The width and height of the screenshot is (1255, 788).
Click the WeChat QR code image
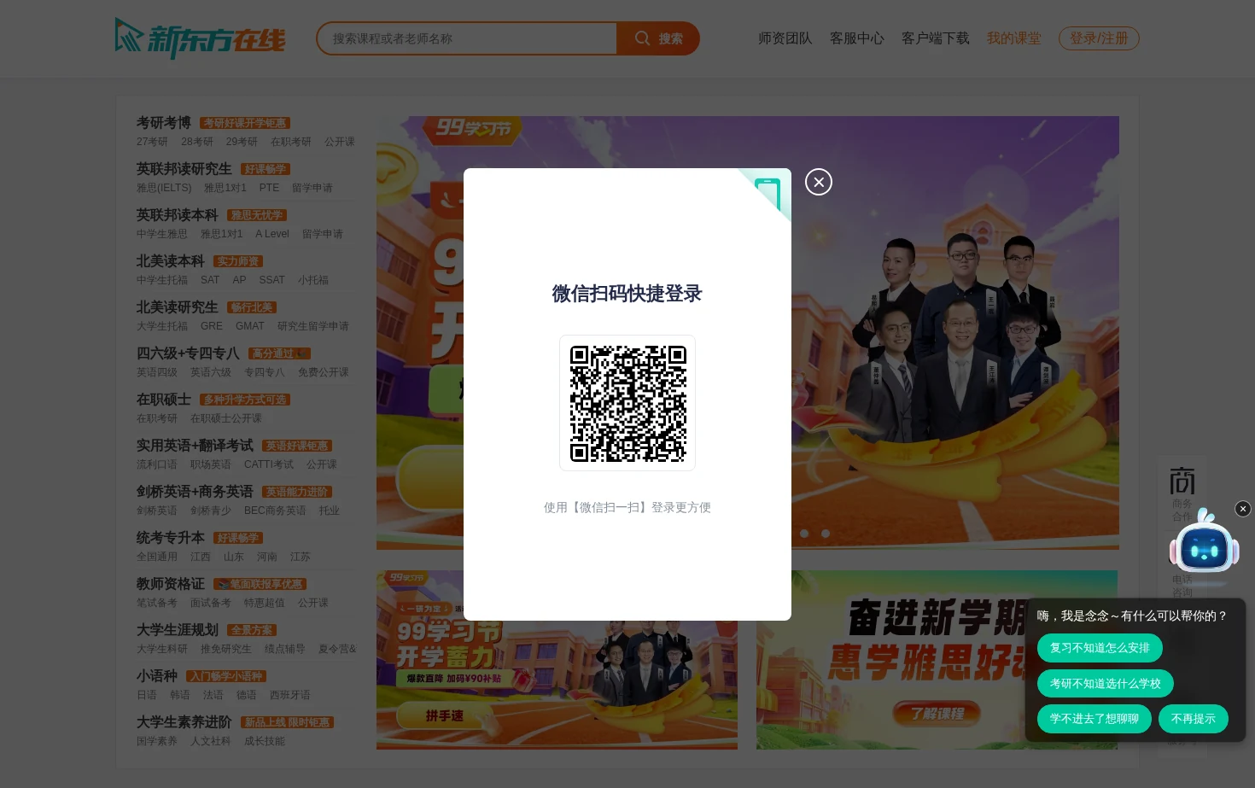pos(627,403)
